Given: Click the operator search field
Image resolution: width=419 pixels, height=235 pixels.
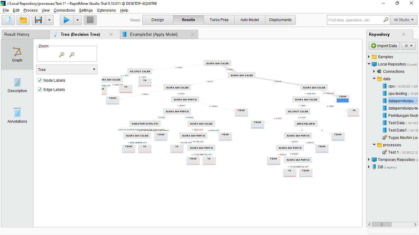Looking at the screenshot, I should tap(356, 20).
